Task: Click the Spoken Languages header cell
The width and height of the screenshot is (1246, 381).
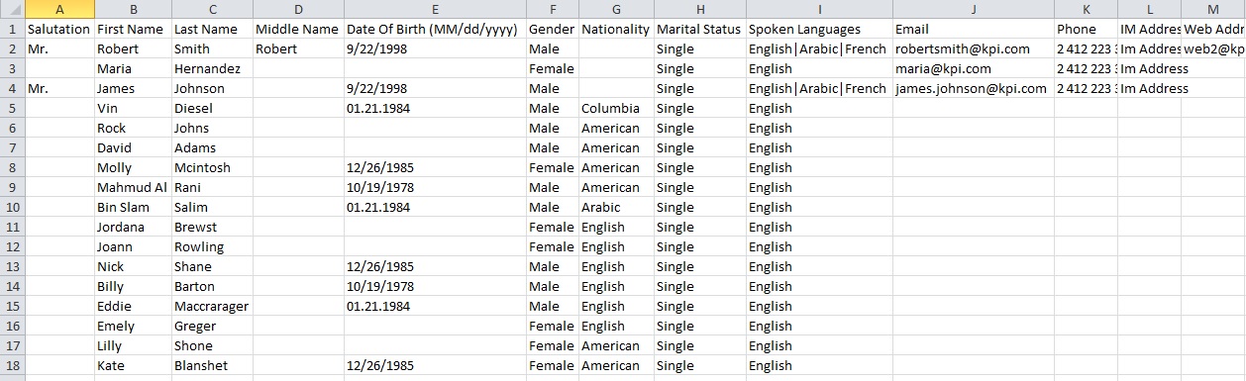Action: 819,29
